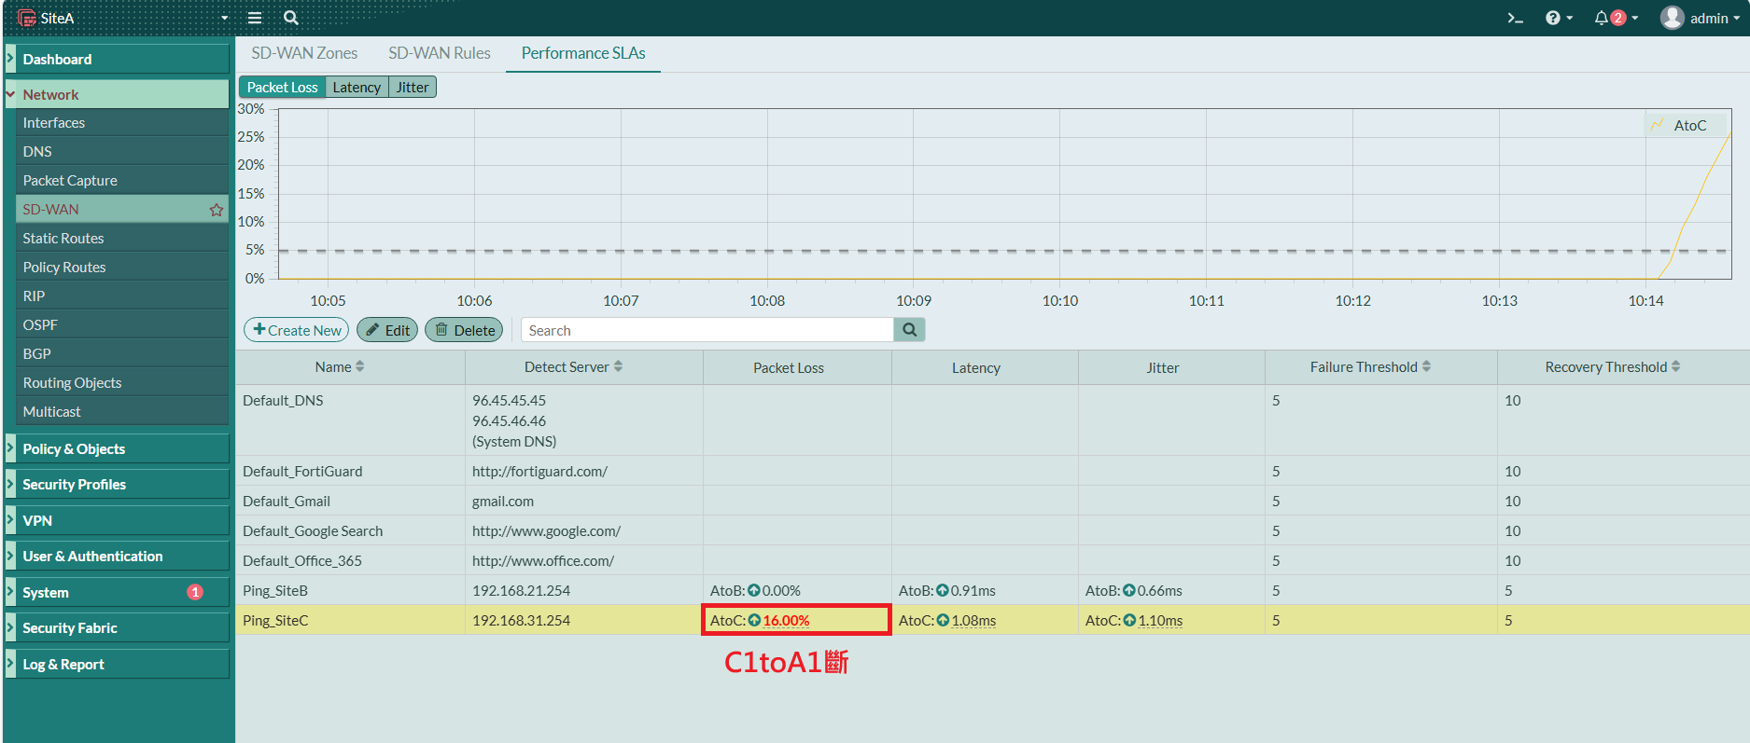
Task: Open the Multicast menu item
Action: click(x=122, y=411)
